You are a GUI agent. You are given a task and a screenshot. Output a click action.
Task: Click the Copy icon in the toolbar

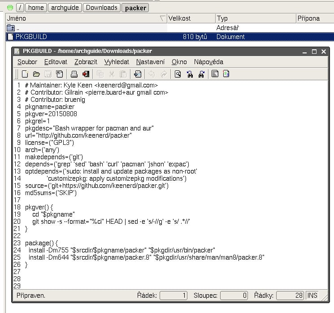(x=100, y=74)
